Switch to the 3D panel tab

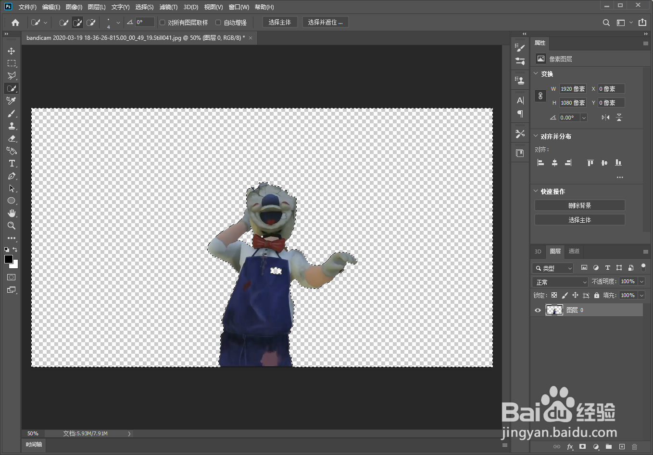click(x=538, y=251)
